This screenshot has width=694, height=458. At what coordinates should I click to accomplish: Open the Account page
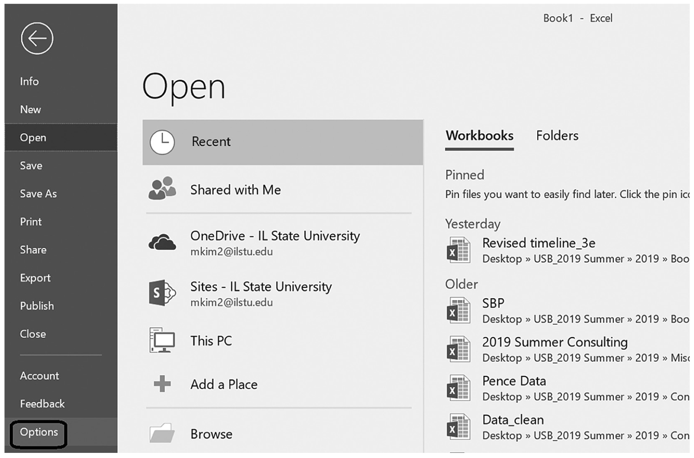pyautogui.click(x=61, y=376)
